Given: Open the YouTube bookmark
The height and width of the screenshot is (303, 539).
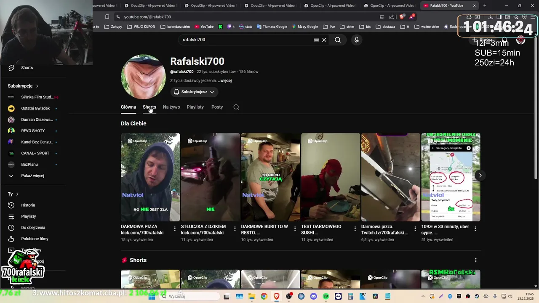Looking at the screenshot, I should tap(204, 27).
